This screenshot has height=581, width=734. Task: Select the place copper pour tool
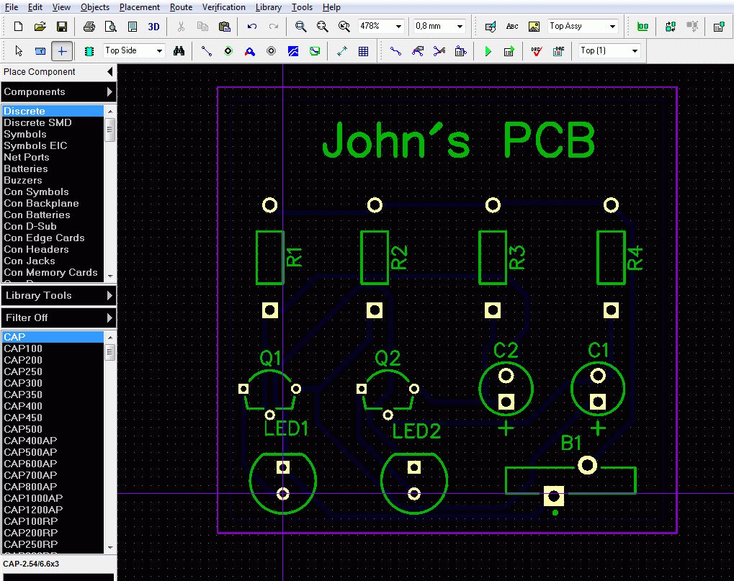[293, 50]
